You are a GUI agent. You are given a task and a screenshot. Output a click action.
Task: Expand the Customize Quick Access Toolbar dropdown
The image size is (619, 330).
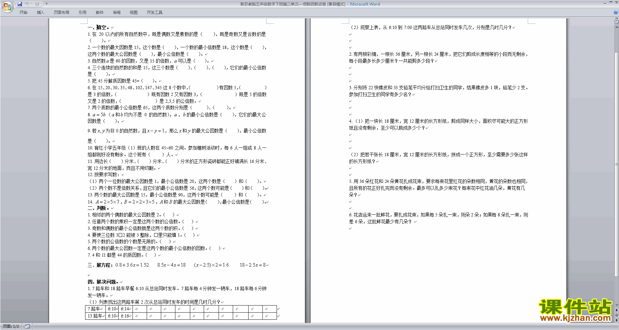pos(46,4)
